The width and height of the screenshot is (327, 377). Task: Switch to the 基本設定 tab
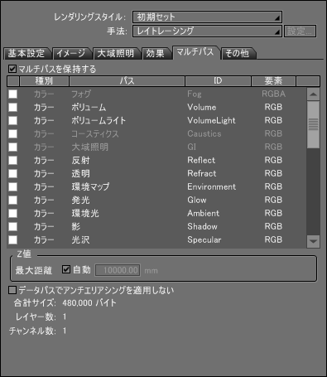26,53
